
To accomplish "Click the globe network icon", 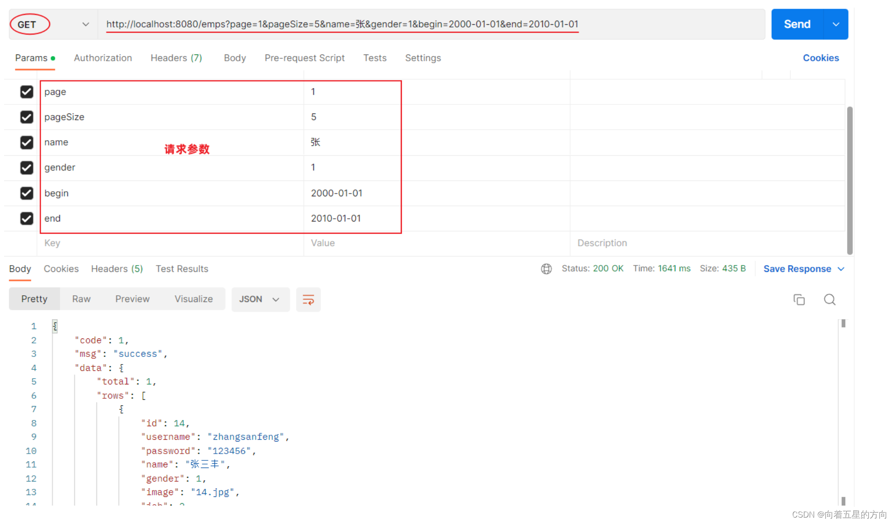I will [x=546, y=269].
